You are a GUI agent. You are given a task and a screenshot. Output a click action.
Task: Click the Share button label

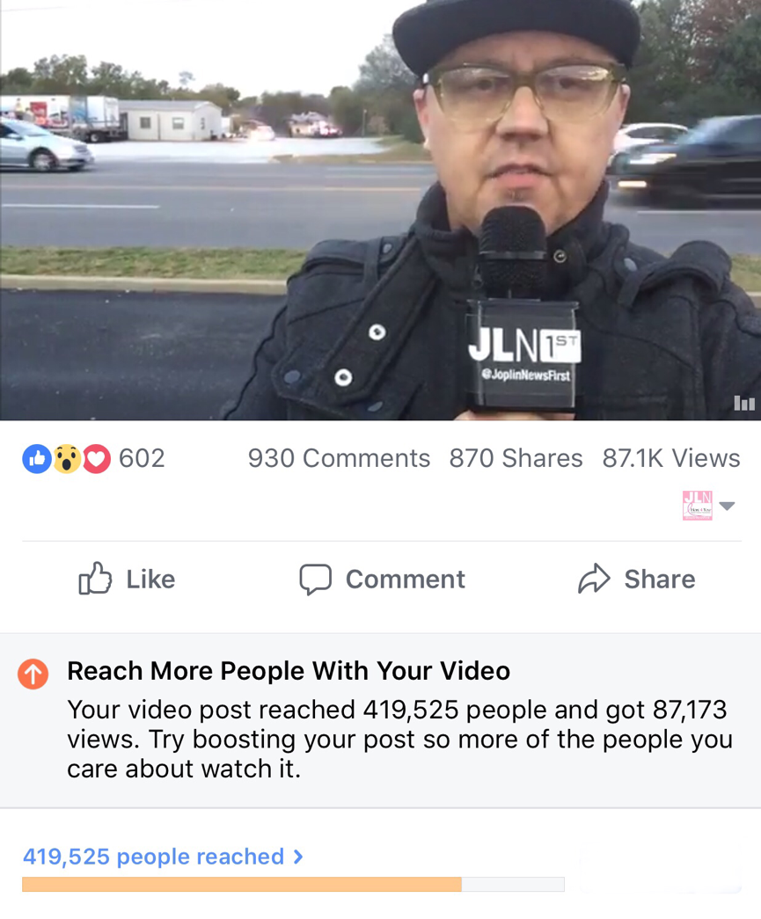coord(660,579)
